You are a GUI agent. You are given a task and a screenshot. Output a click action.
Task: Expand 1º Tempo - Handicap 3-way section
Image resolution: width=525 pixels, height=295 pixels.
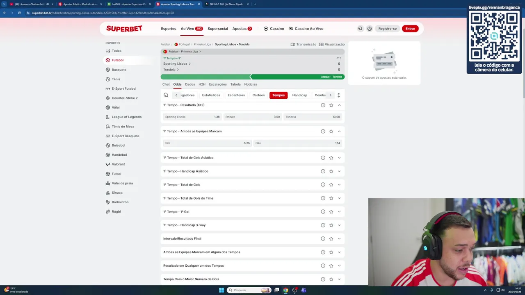click(339, 225)
